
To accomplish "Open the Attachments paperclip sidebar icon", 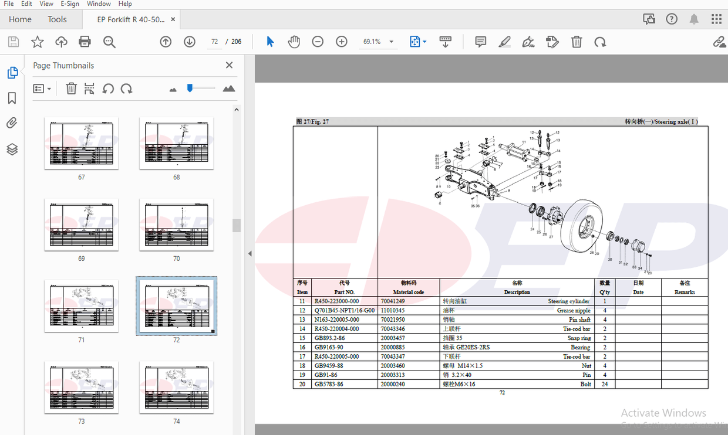I will pyautogui.click(x=12, y=123).
